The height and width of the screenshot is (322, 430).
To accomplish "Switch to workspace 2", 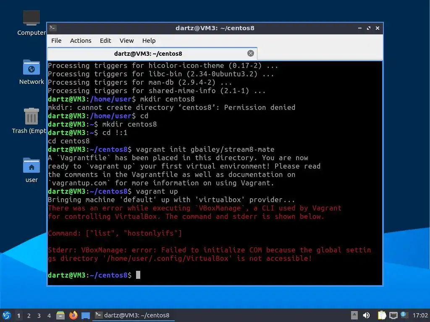I will pyautogui.click(x=29, y=316).
